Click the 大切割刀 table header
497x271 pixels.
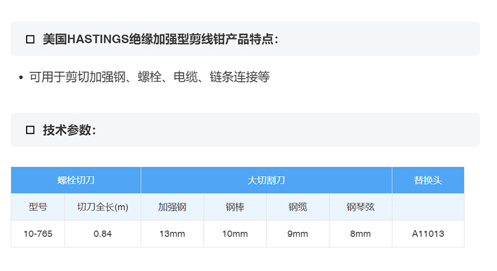point(267,180)
